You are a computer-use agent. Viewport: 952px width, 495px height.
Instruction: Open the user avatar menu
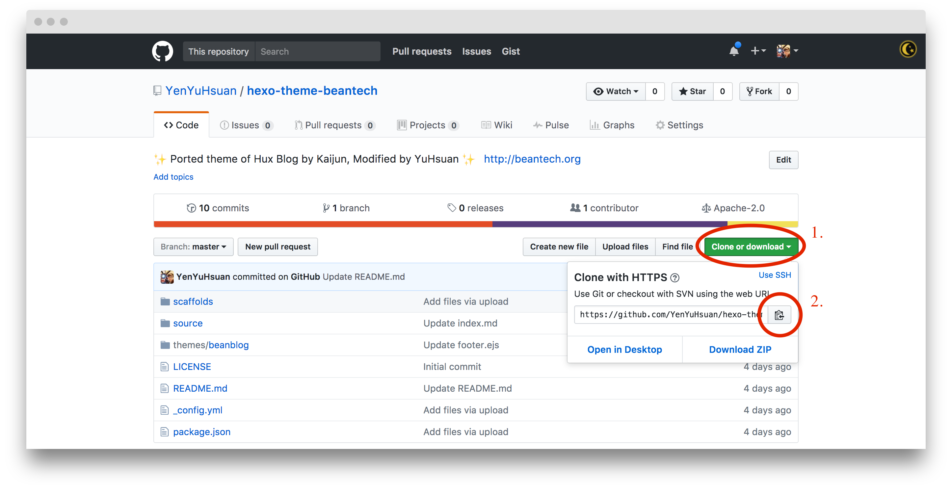pyautogui.click(x=787, y=51)
